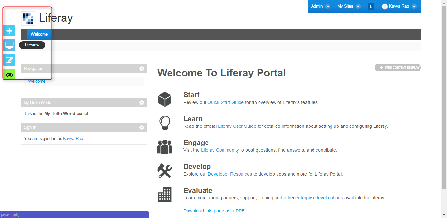Click the My Hello World portlet title
Viewport: 447px width, 218px height.
38,103
